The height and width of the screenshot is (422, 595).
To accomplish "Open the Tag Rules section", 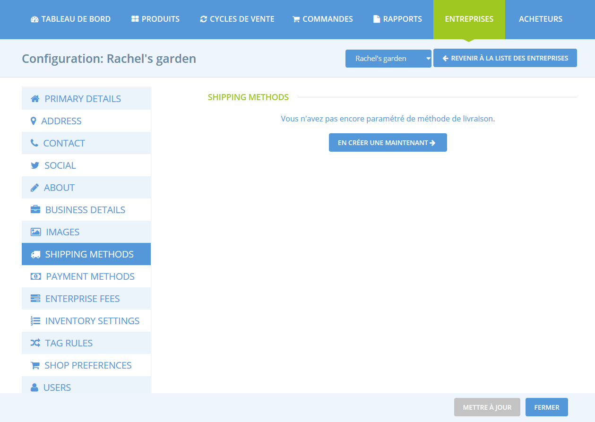I will point(86,343).
